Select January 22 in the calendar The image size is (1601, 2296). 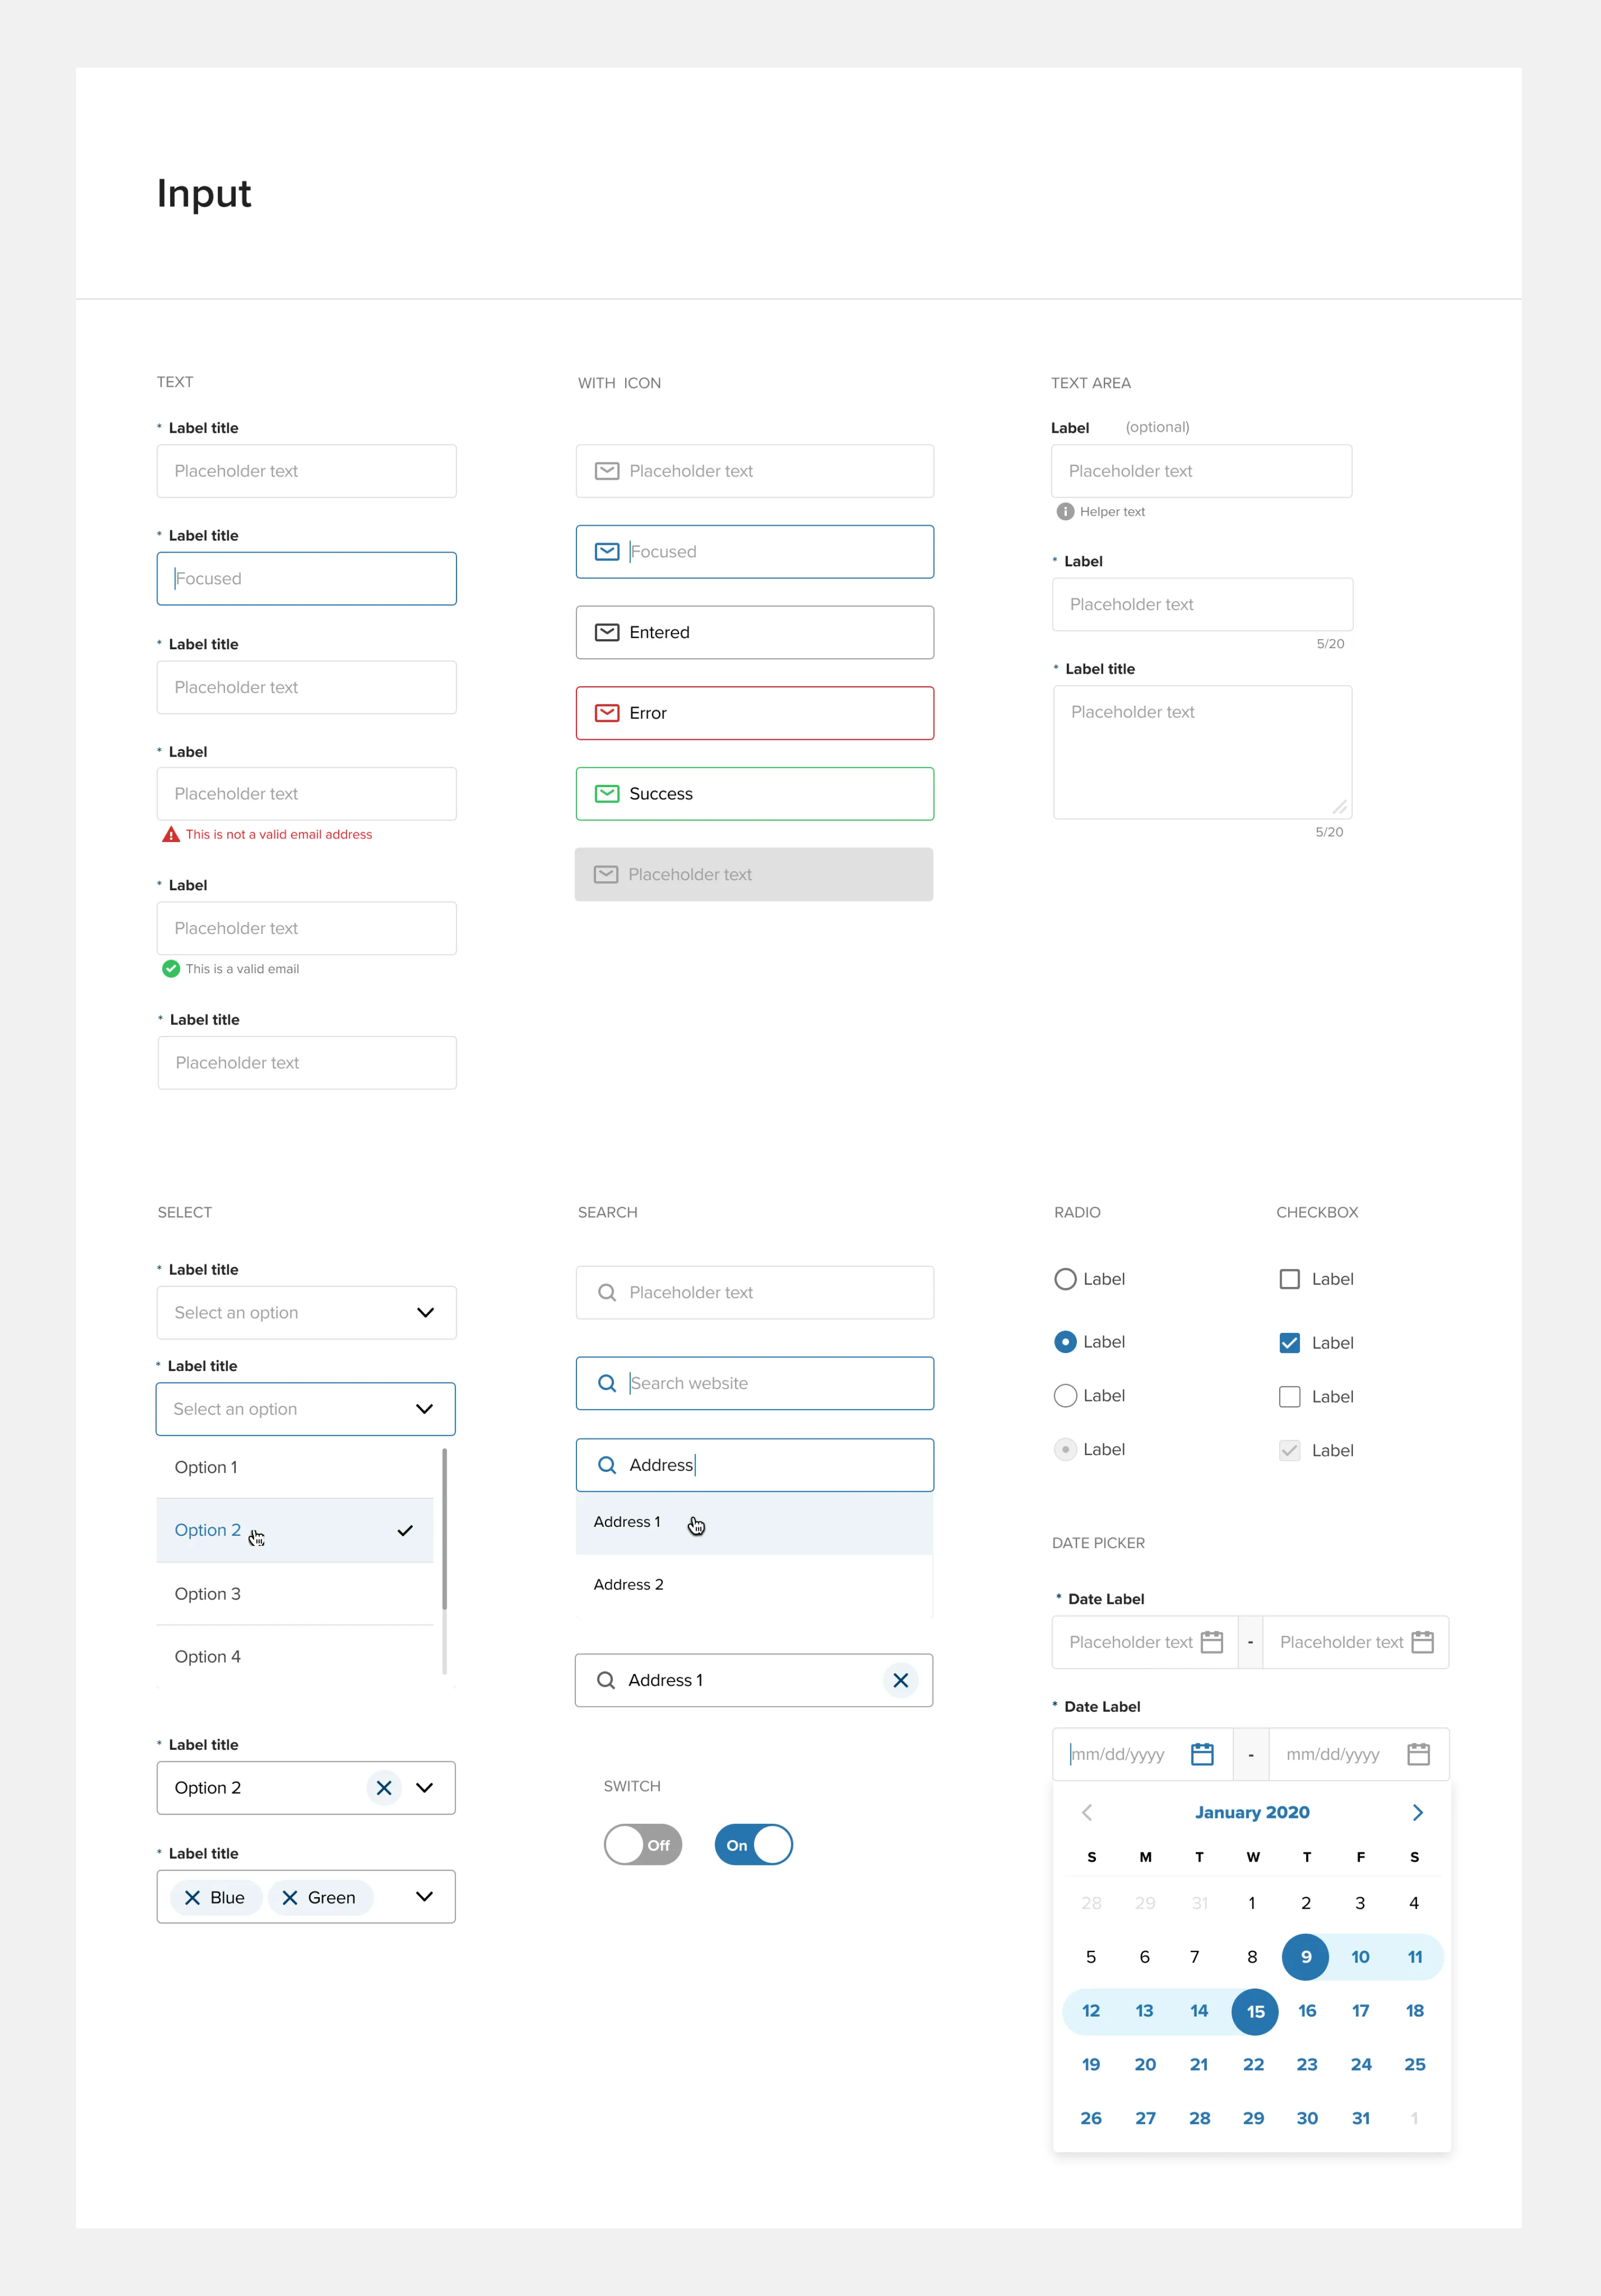pos(1253,2065)
